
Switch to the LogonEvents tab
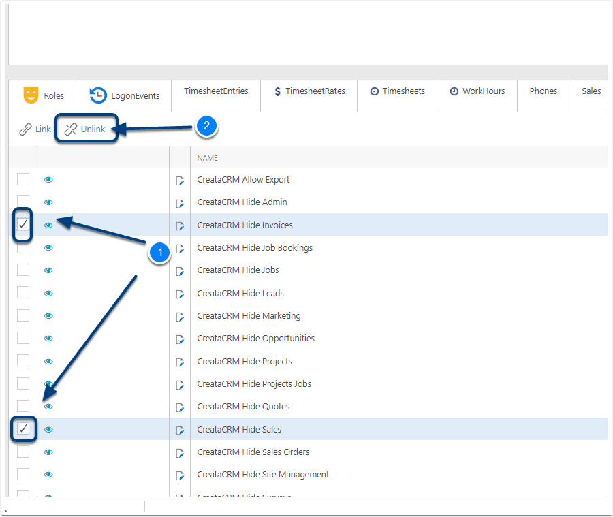[124, 96]
